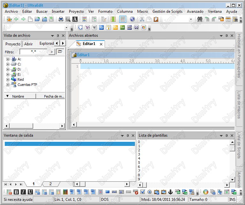The height and width of the screenshot is (205, 245).
Task: Click the Cut scissors icon
Action: (x=142, y=19)
